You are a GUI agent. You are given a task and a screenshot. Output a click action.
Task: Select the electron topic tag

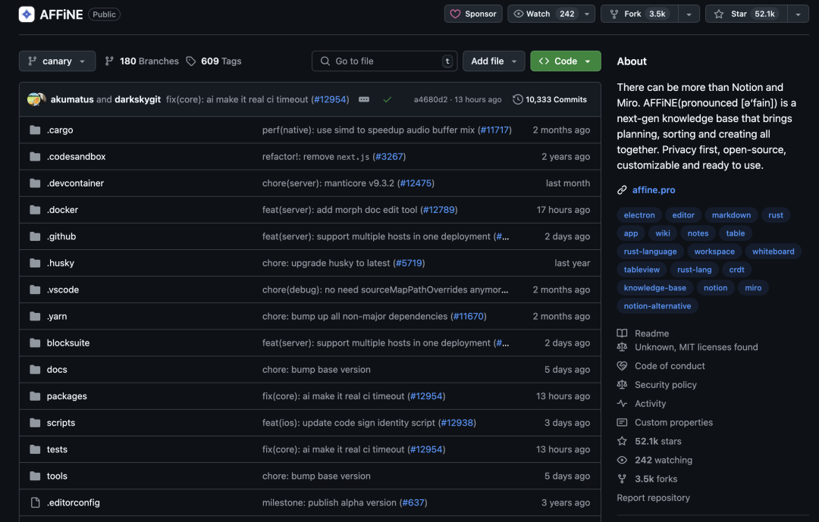coord(639,215)
